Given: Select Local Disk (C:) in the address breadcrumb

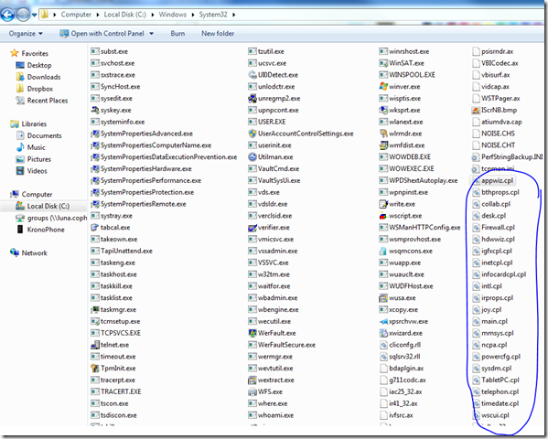Looking at the screenshot, I should (x=124, y=15).
